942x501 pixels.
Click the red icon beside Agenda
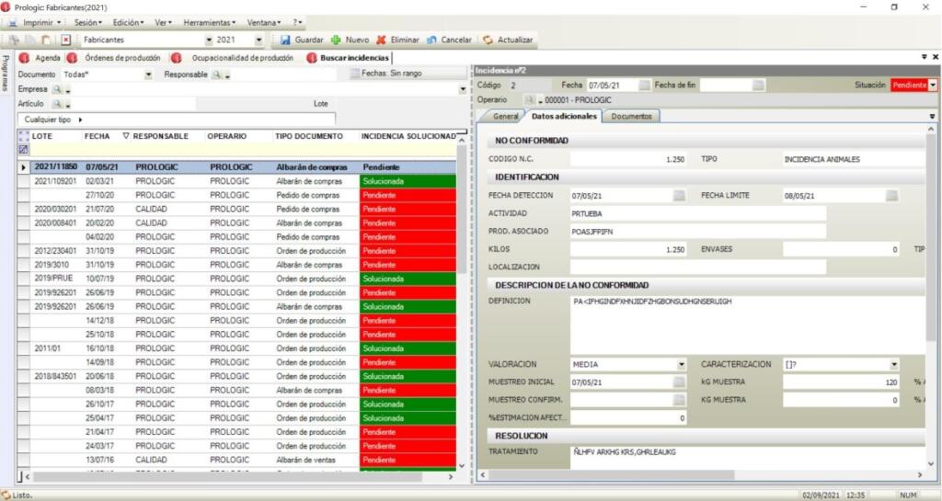coord(24,58)
